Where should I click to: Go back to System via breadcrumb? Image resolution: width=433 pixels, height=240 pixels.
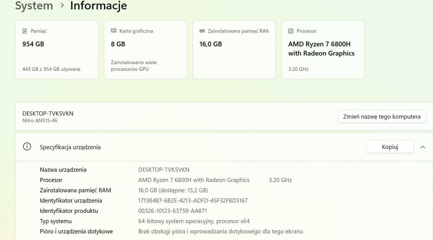coord(34,6)
